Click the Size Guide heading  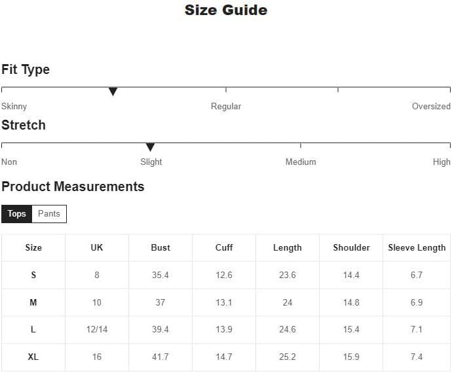tap(226, 10)
